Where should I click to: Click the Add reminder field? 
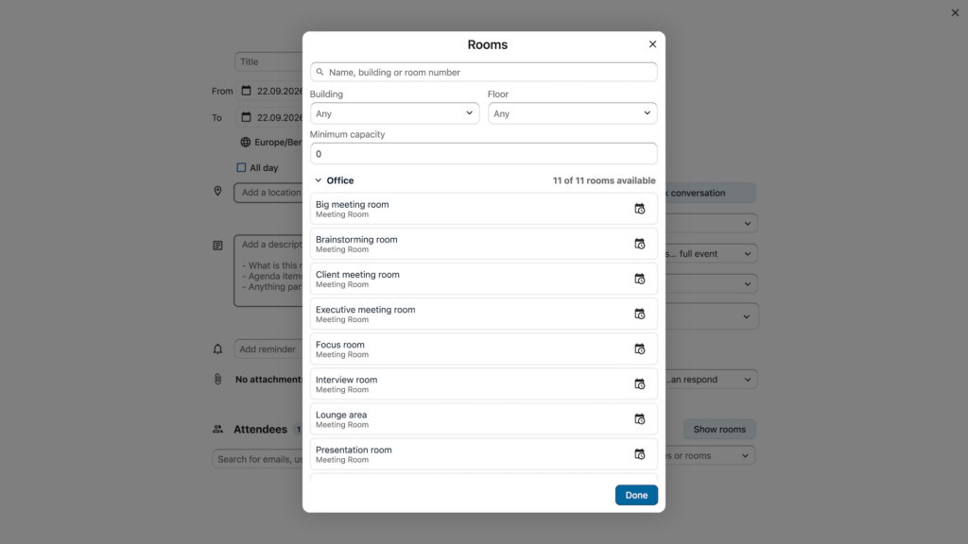(x=268, y=349)
